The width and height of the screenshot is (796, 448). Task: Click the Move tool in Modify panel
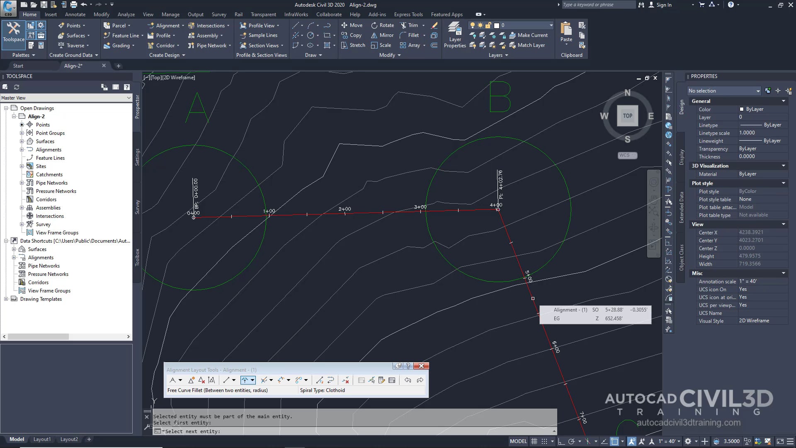tap(352, 25)
